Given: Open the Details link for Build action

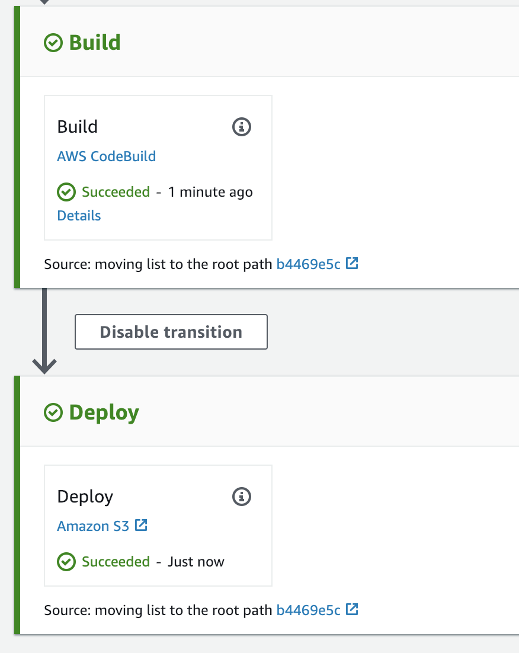Looking at the screenshot, I should coord(79,216).
